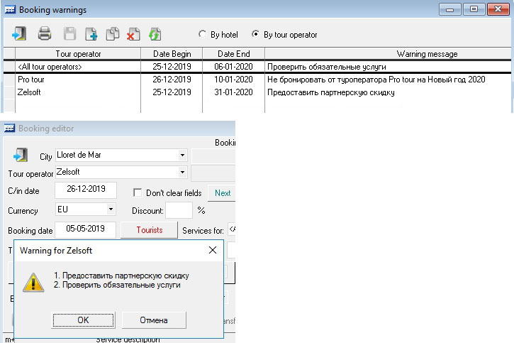The width and height of the screenshot is (514, 343).
Task: Click the Date Begin column header
Action: (x=172, y=54)
